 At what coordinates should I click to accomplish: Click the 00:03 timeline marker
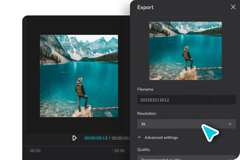point(35,151)
